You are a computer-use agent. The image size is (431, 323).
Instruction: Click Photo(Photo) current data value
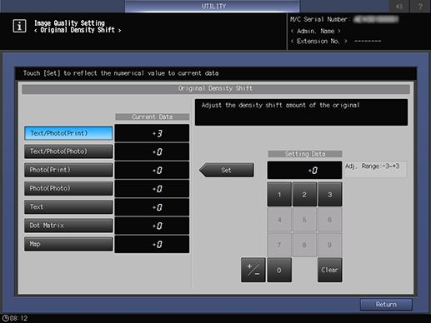152,189
